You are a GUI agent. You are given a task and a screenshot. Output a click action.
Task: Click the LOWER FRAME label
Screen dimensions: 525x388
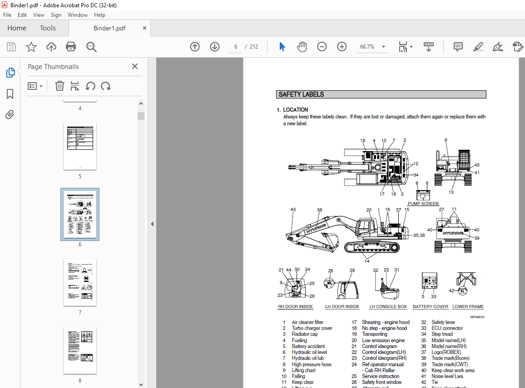[468, 307]
